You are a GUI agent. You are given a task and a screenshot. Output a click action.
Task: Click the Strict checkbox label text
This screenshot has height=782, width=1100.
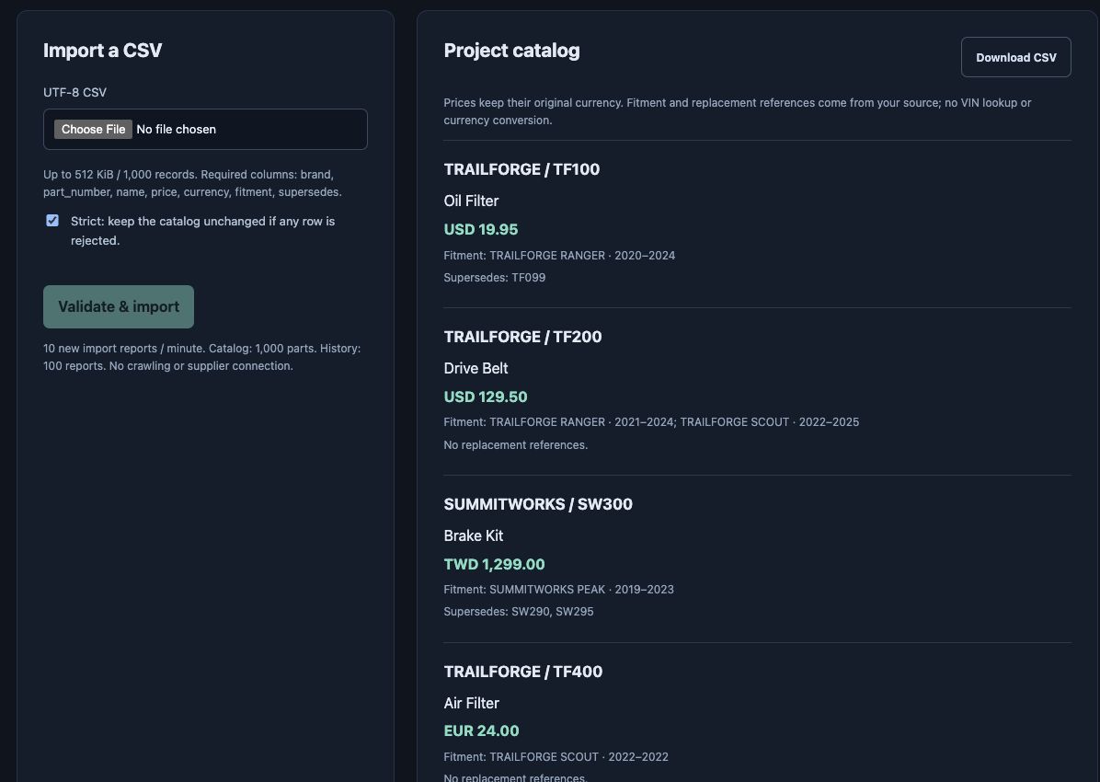[x=202, y=231]
